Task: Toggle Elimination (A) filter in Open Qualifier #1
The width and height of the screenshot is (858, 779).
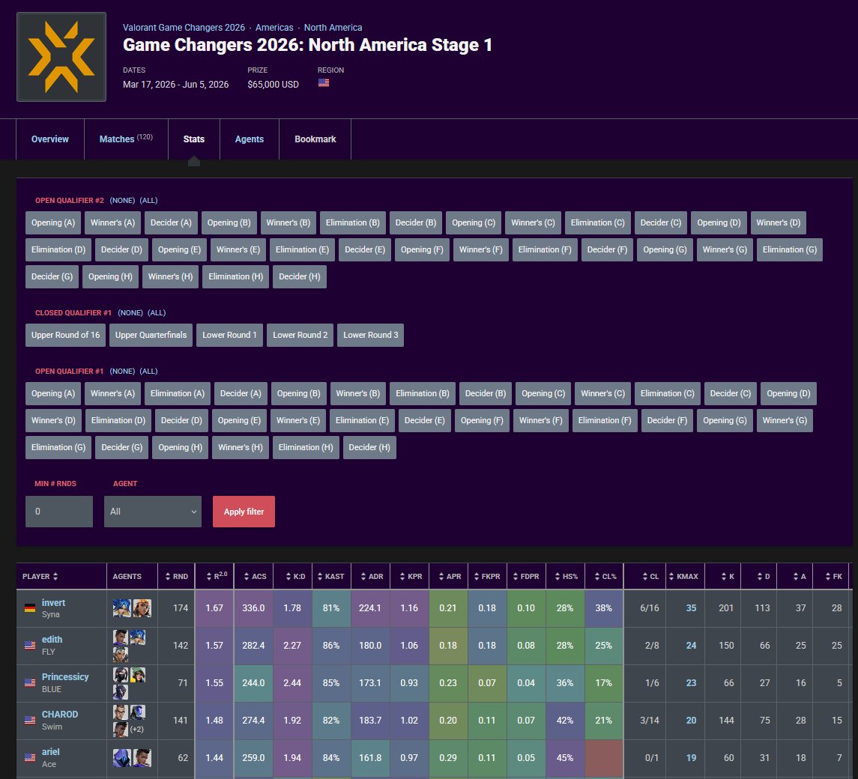Action: click(x=178, y=393)
